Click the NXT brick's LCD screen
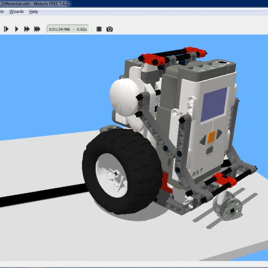268x268 pixels. pos(214,105)
